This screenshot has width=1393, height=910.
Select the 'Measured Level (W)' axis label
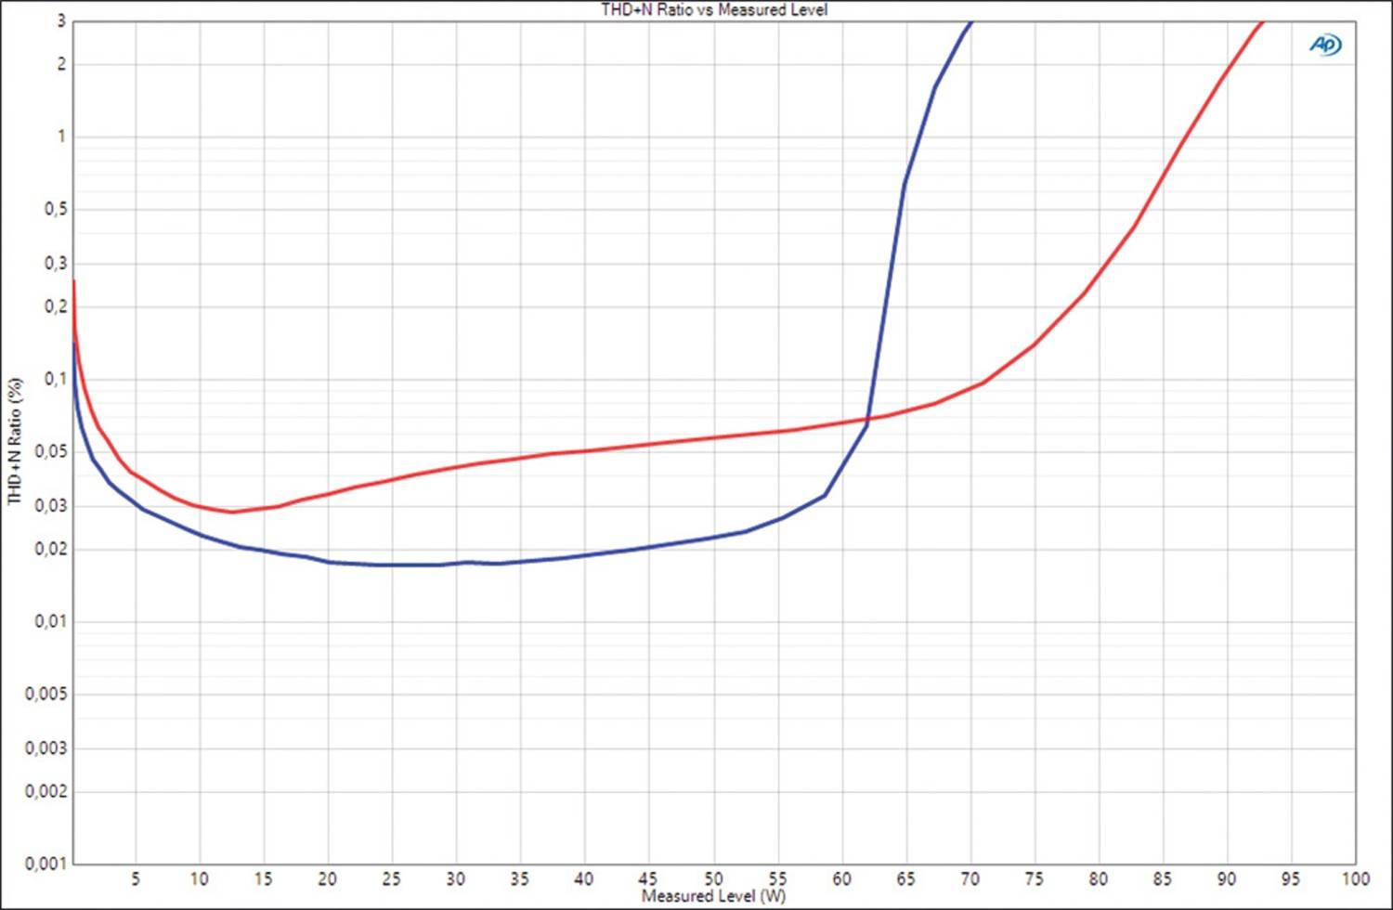point(713,896)
